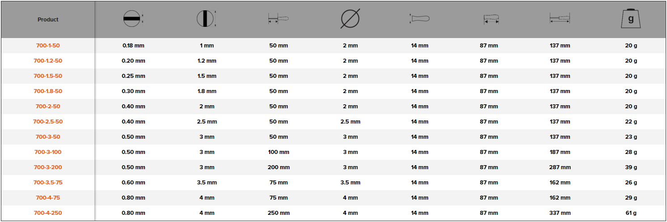Click the shaft diameter icon
The width and height of the screenshot is (667, 222).
tap(350, 19)
